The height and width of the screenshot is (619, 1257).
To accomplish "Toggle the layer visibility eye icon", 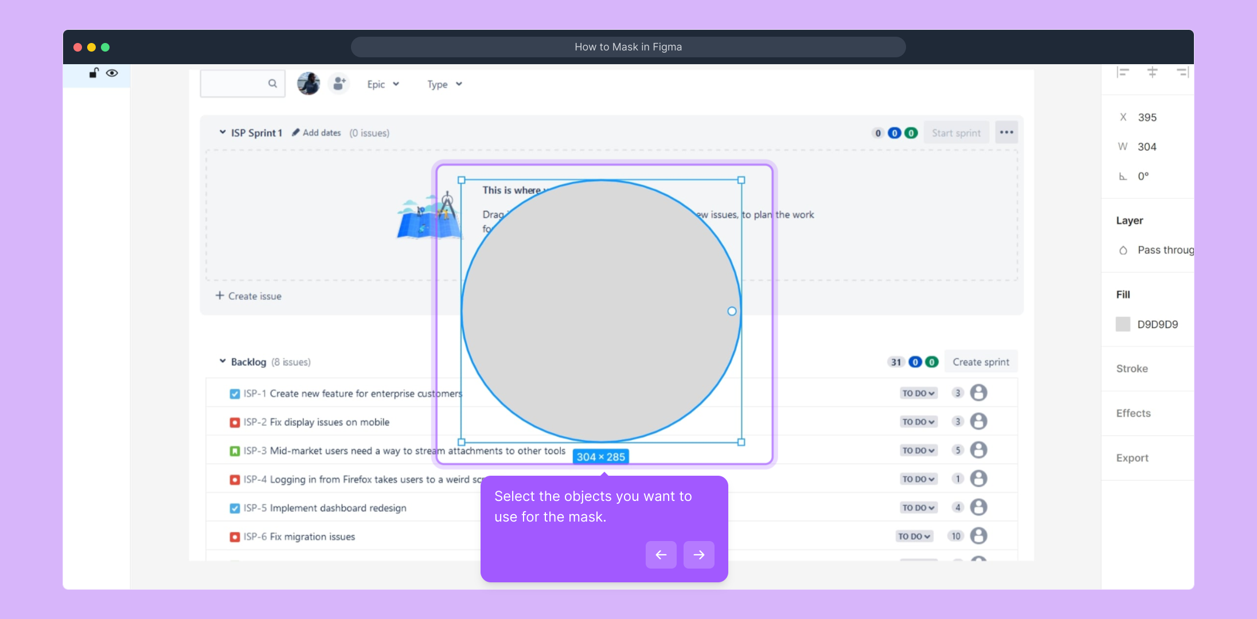I will tap(112, 73).
